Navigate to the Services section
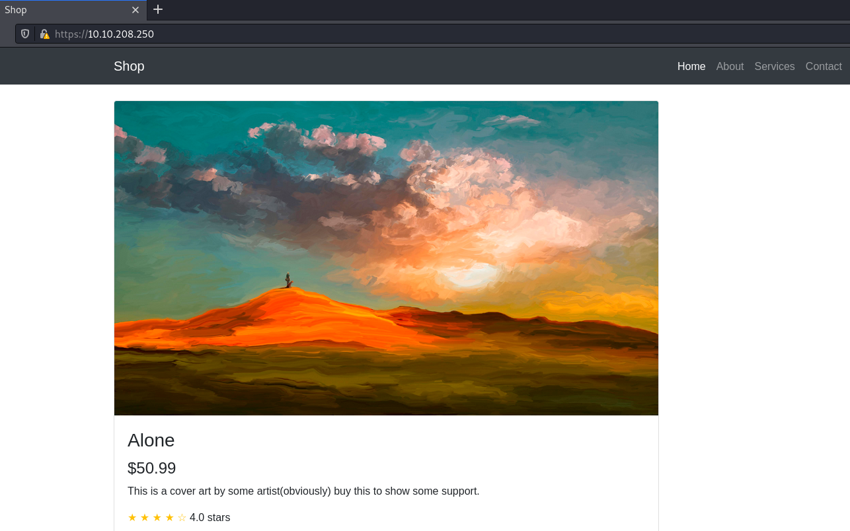The height and width of the screenshot is (531, 850). click(775, 66)
